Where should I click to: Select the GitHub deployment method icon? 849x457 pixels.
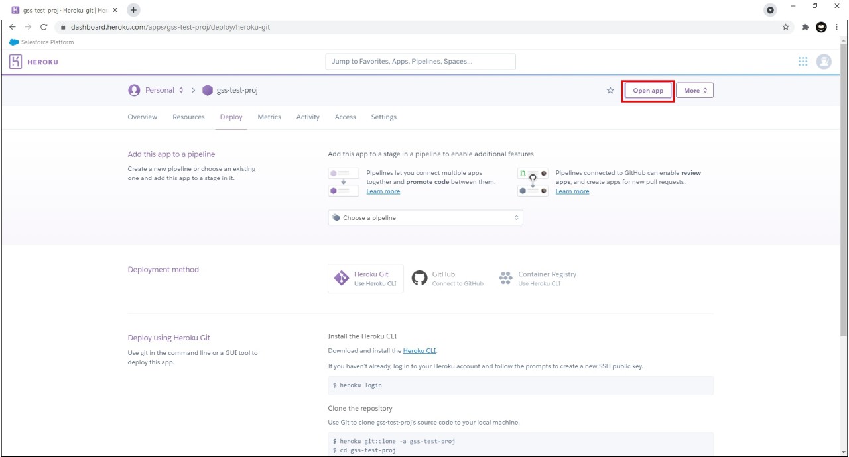tap(419, 278)
